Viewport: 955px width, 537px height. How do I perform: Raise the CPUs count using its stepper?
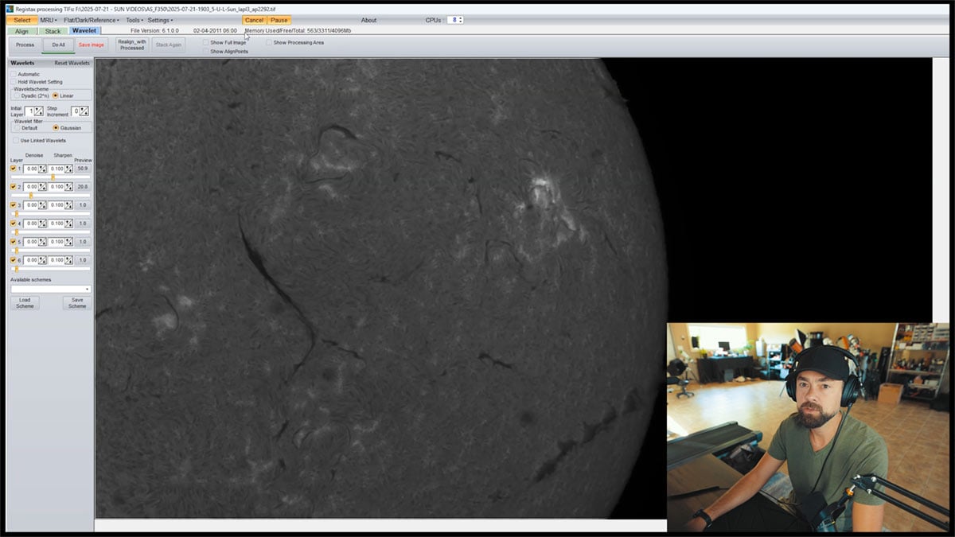click(x=459, y=18)
